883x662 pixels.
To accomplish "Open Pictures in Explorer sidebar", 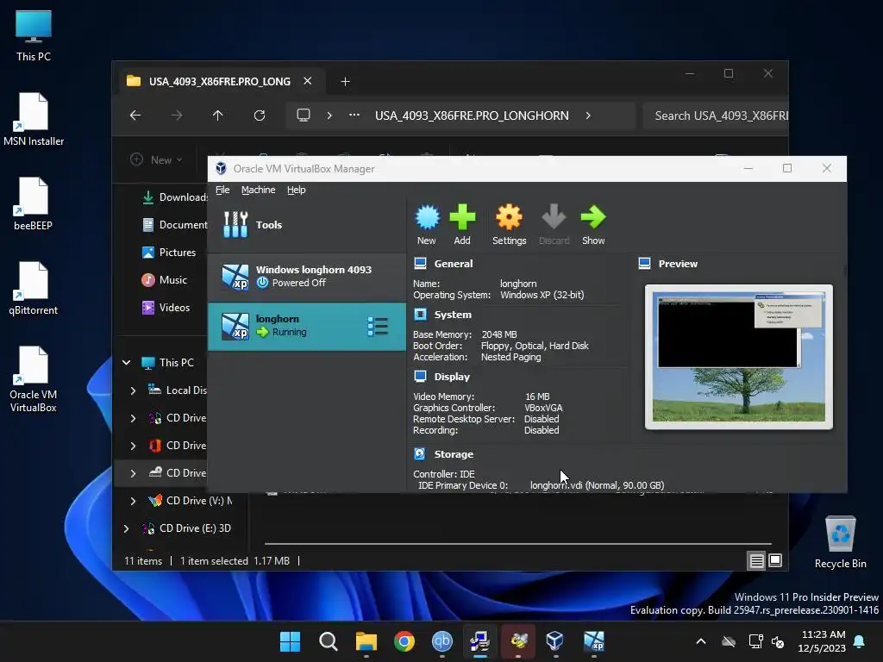I will click(x=169, y=253).
